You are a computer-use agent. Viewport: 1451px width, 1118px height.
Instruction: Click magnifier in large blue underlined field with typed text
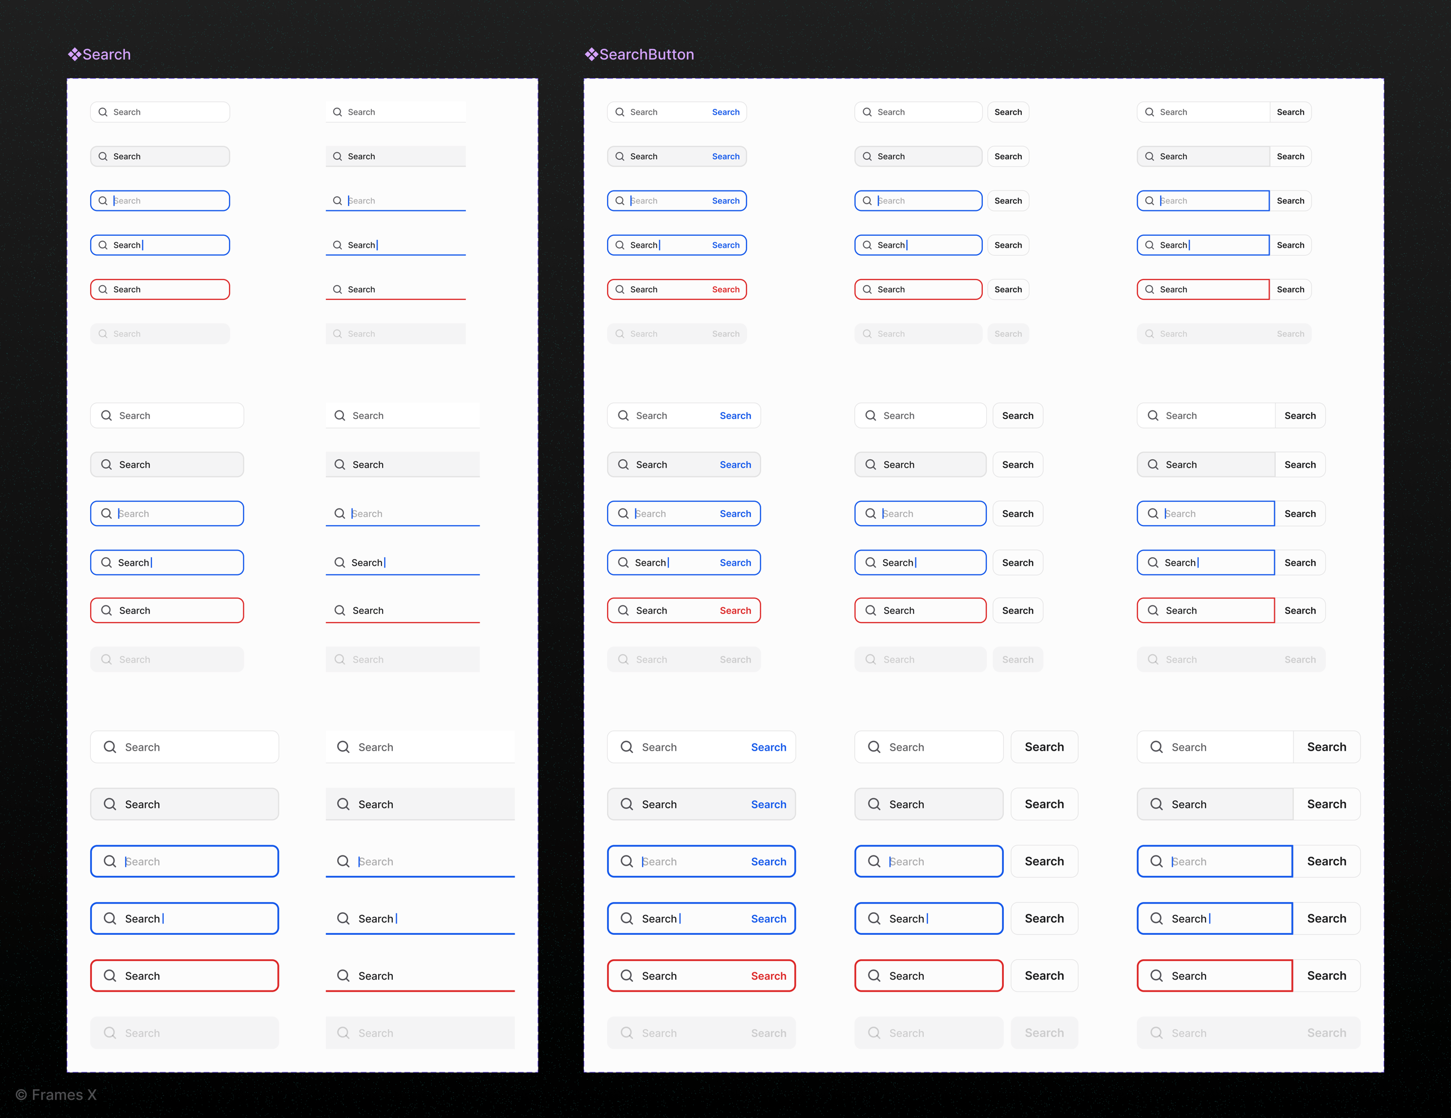(343, 918)
